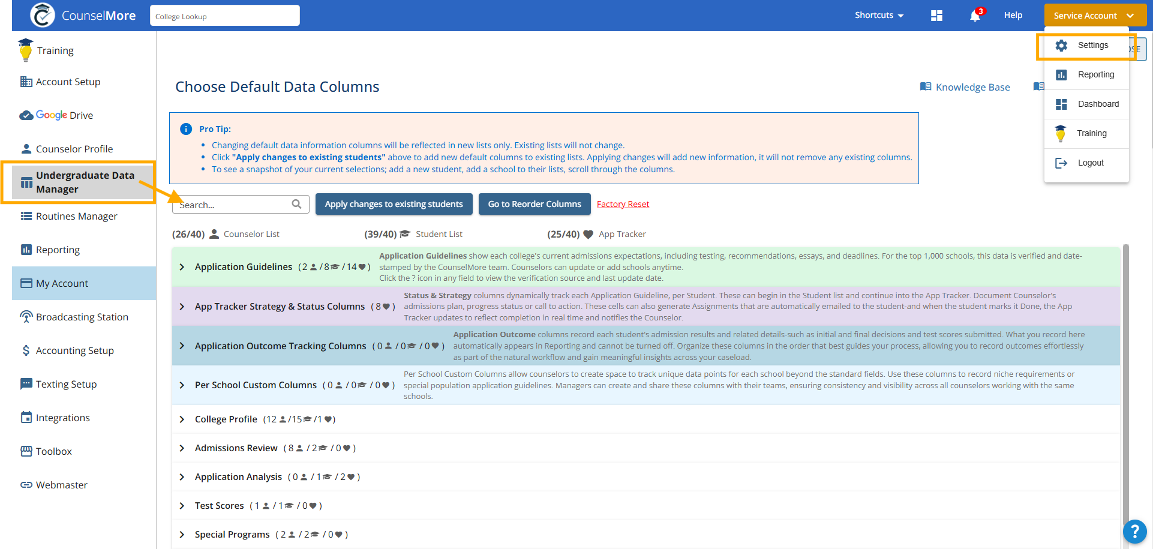1153x549 pixels.
Task: Click Apply changes to existing students
Action: (x=394, y=204)
